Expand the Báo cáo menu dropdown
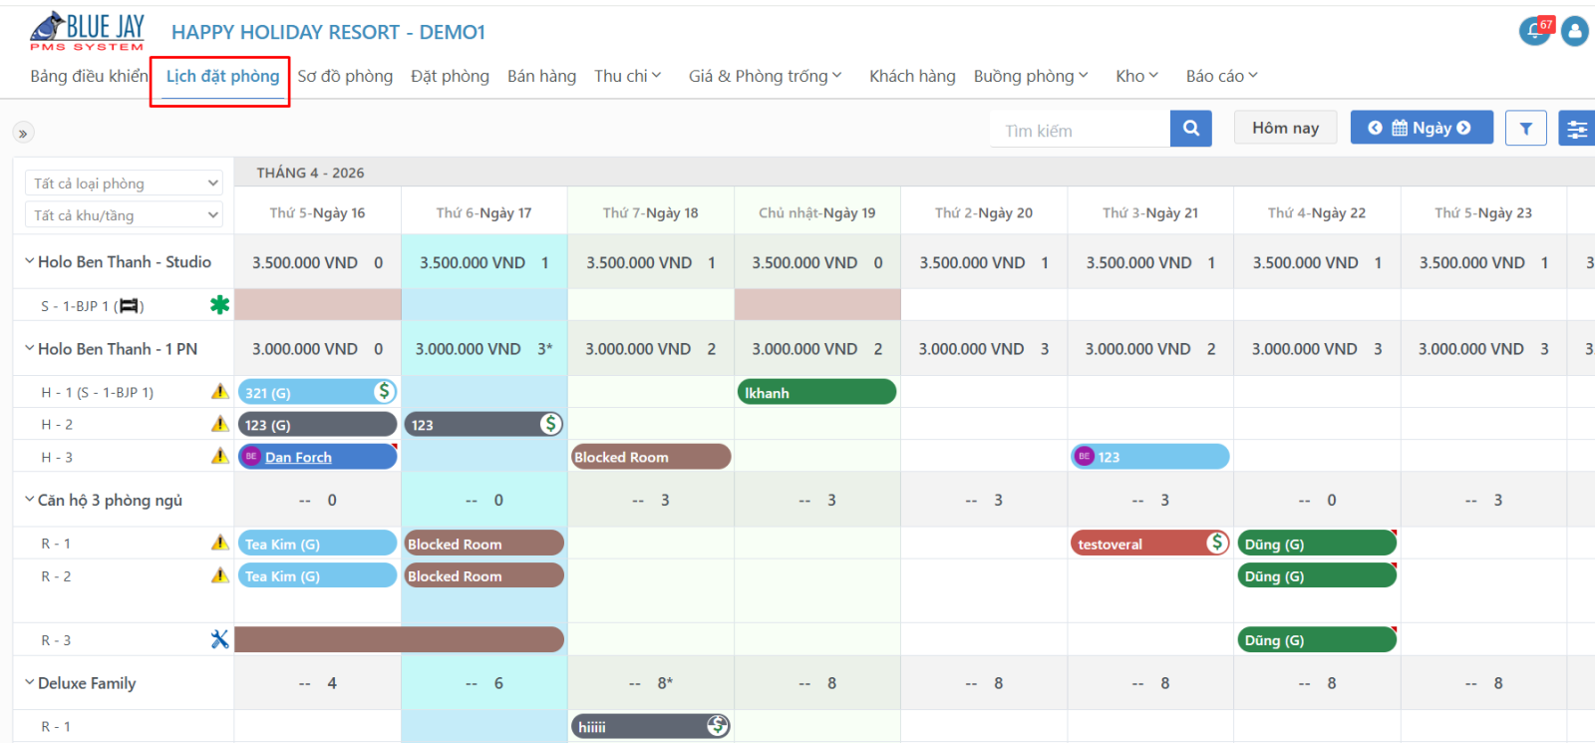 [1222, 76]
